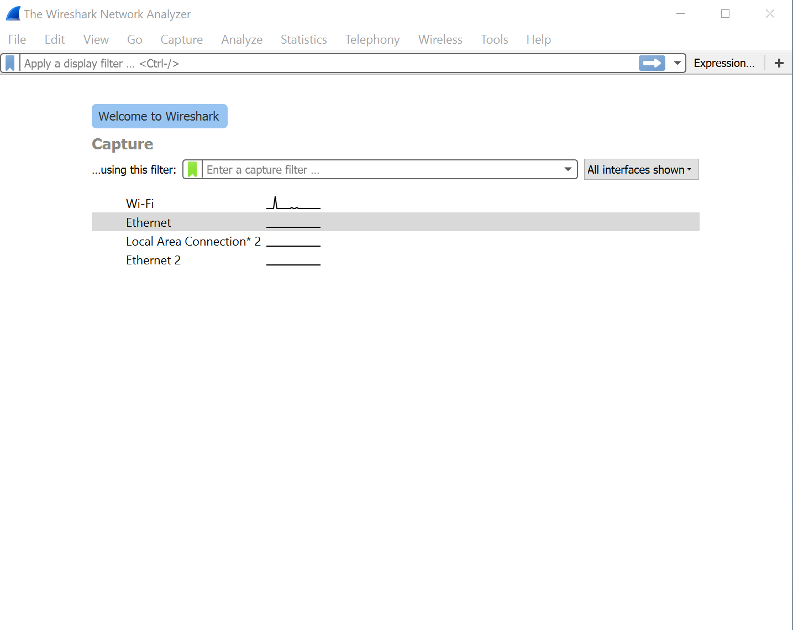Open the display filter history dropdown arrow
Image resolution: width=793 pixels, height=630 pixels.
[x=677, y=63]
